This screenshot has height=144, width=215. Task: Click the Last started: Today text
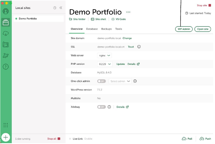(200, 13)
